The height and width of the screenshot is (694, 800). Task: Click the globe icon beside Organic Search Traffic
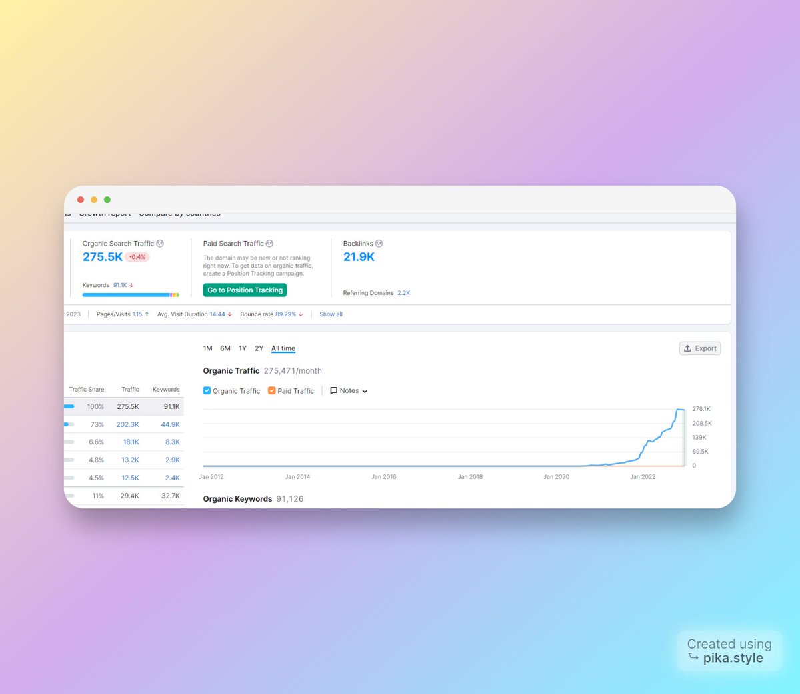click(160, 244)
